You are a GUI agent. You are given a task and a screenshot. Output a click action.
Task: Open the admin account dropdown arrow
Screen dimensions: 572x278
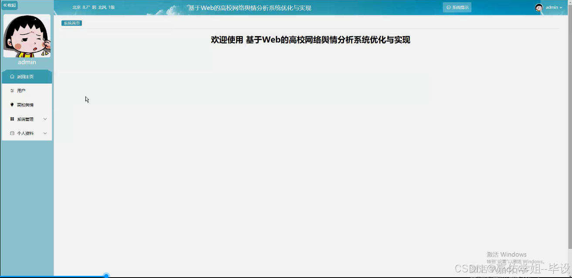coord(561,7)
